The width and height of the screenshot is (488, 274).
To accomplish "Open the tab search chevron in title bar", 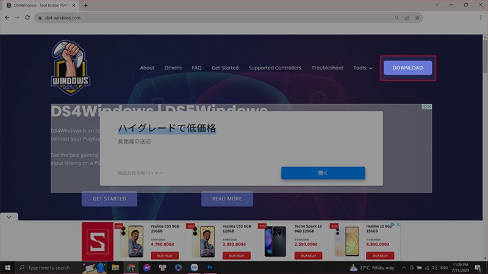I will (437, 5).
